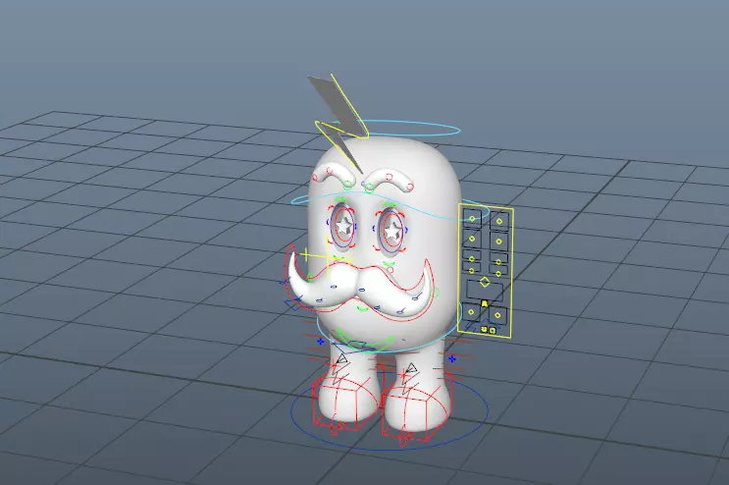Select the green circle at the inner right eyebrow

click(369, 188)
